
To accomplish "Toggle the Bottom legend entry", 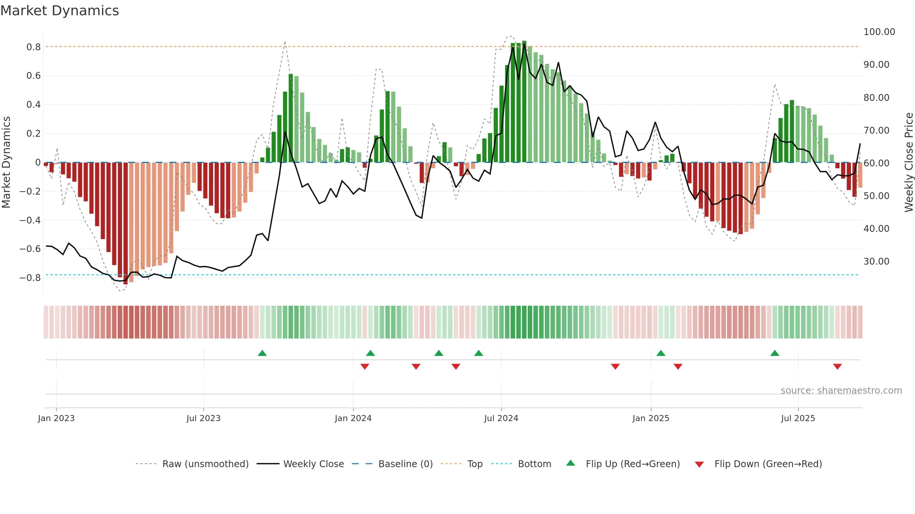I will tap(521, 464).
